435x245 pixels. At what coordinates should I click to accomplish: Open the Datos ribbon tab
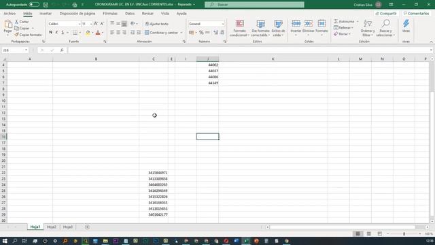(130, 14)
